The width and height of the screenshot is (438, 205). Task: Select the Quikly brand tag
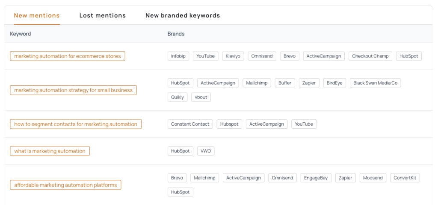[x=178, y=97]
